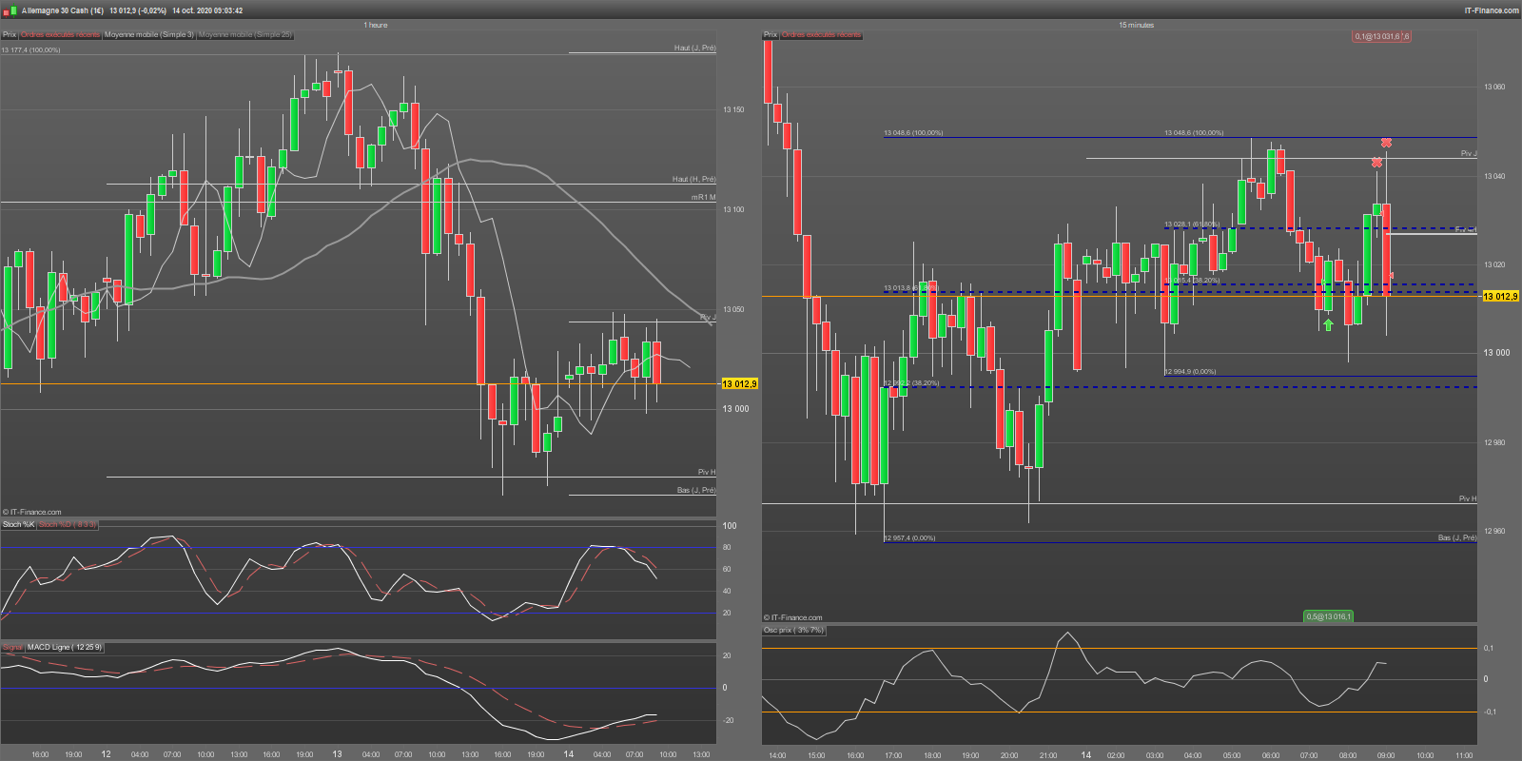The width and height of the screenshot is (1522, 761).
Task: Open Moyenne mobile (Simple 25) indicator label
Action: [x=245, y=35]
